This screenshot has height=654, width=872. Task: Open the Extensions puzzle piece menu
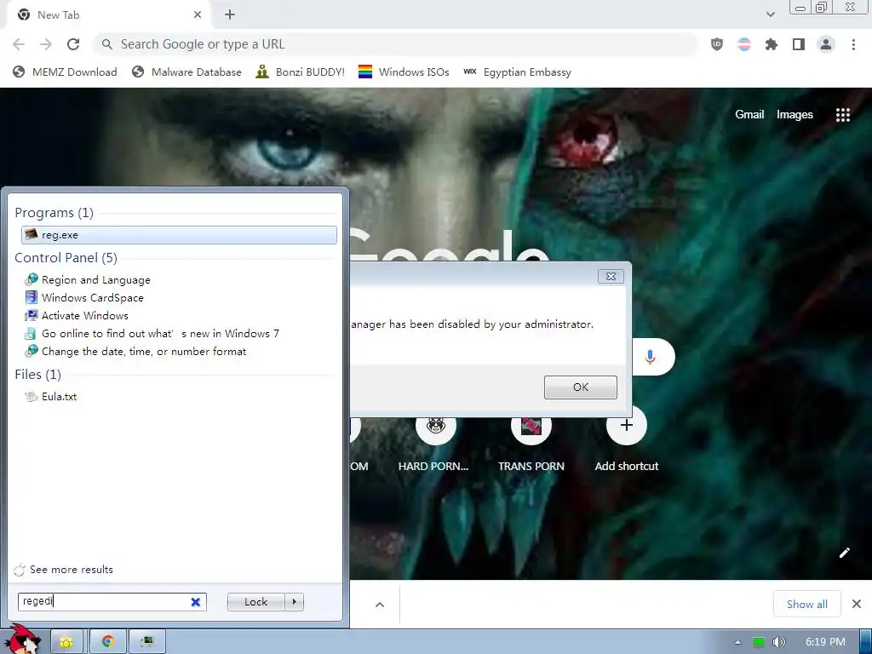click(771, 44)
